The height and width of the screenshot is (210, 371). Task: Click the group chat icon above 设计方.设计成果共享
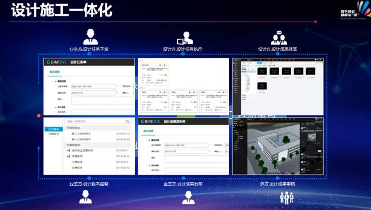pos(279,37)
